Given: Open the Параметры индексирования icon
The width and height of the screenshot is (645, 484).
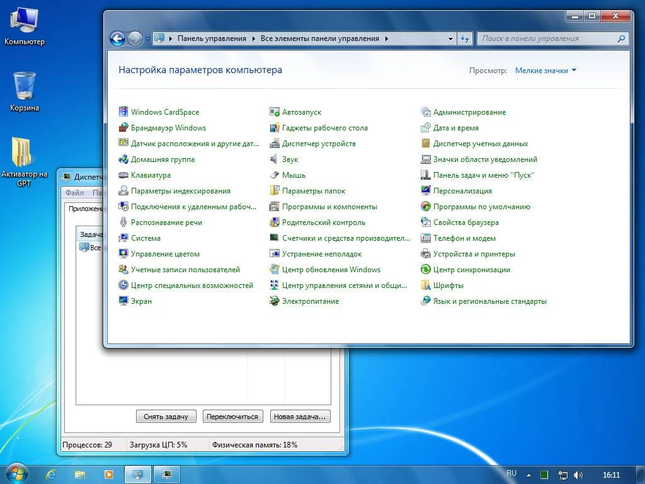Looking at the screenshot, I should 123,190.
